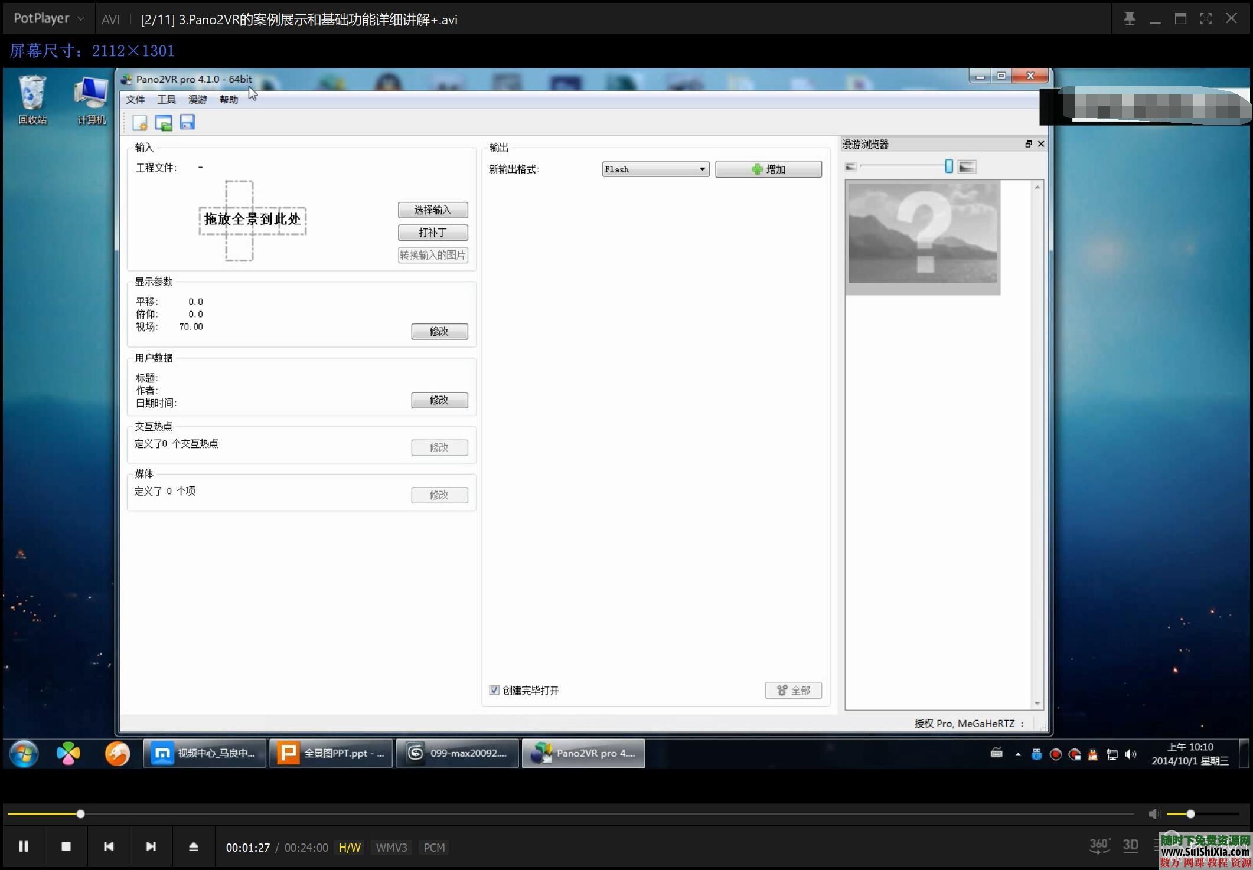Click the eject/open file button in PotPlayer
The image size is (1253, 870).
tap(194, 847)
